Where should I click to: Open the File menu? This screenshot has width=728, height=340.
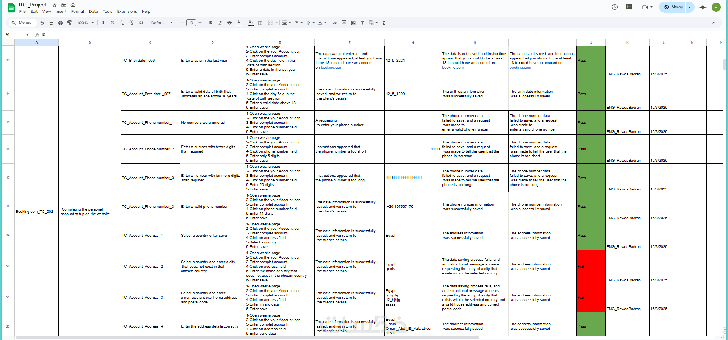(x=22, y=12)
